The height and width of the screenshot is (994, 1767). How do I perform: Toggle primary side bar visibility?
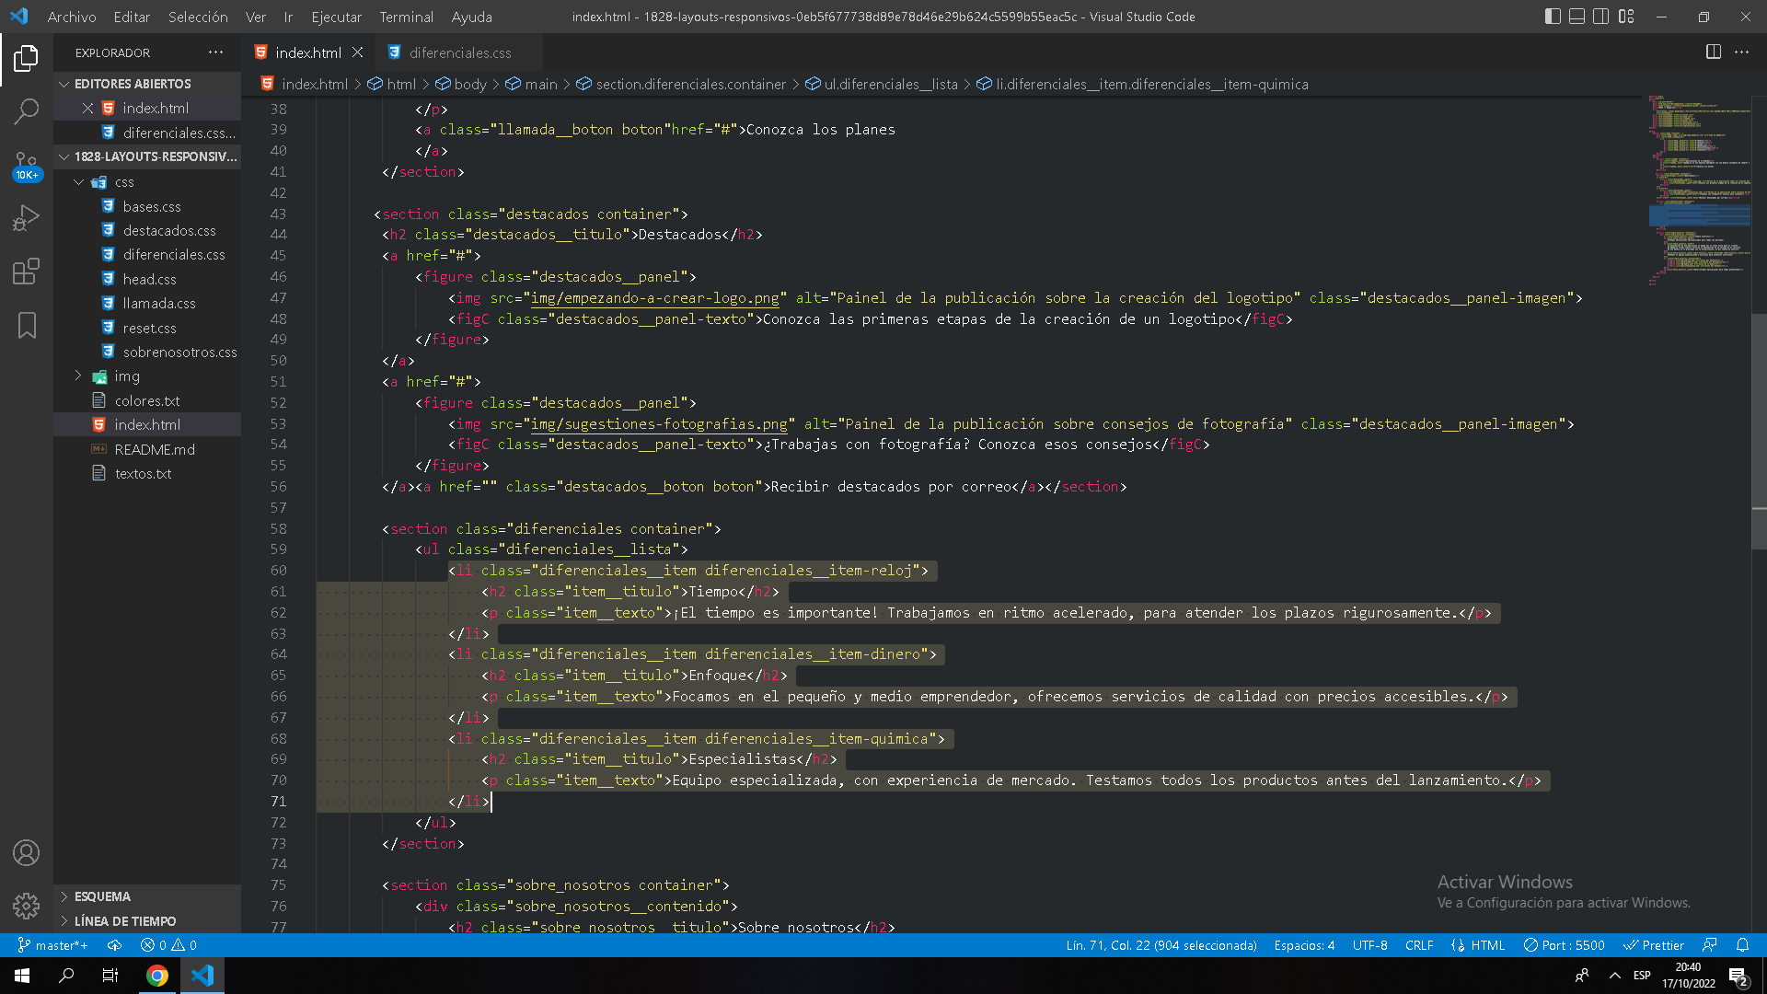(x=1553, y=17)
